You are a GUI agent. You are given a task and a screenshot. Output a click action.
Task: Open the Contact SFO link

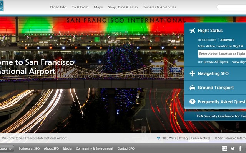[126, 148]
